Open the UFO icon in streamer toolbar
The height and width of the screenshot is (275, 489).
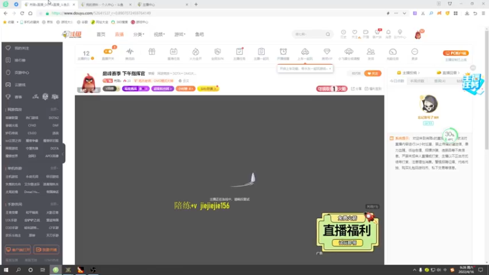click(x=348, y=51)
